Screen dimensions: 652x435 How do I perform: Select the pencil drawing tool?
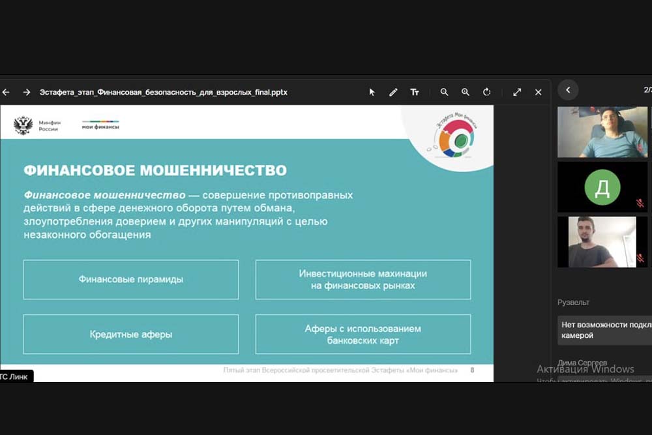pyautogui.click(x=393, y=93)
